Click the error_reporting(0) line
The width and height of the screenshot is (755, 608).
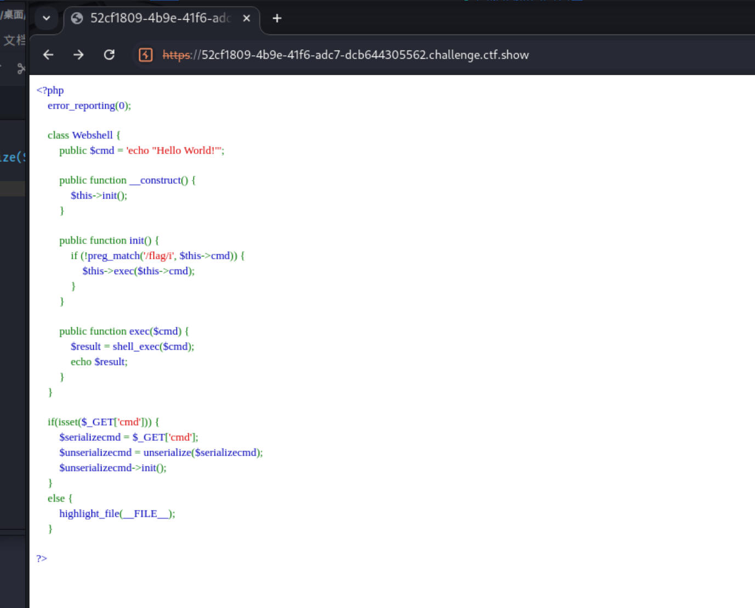[x=89, y=105]
